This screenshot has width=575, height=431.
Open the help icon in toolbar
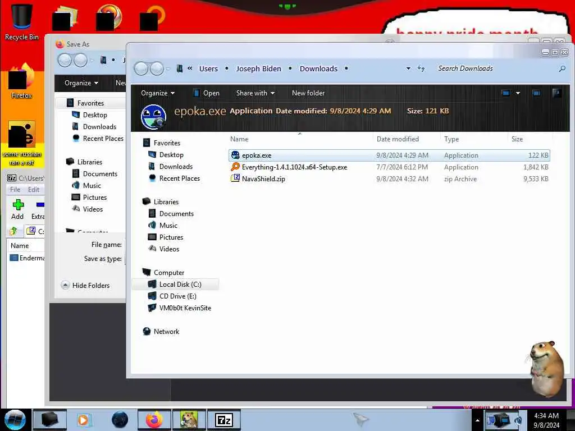556,93
